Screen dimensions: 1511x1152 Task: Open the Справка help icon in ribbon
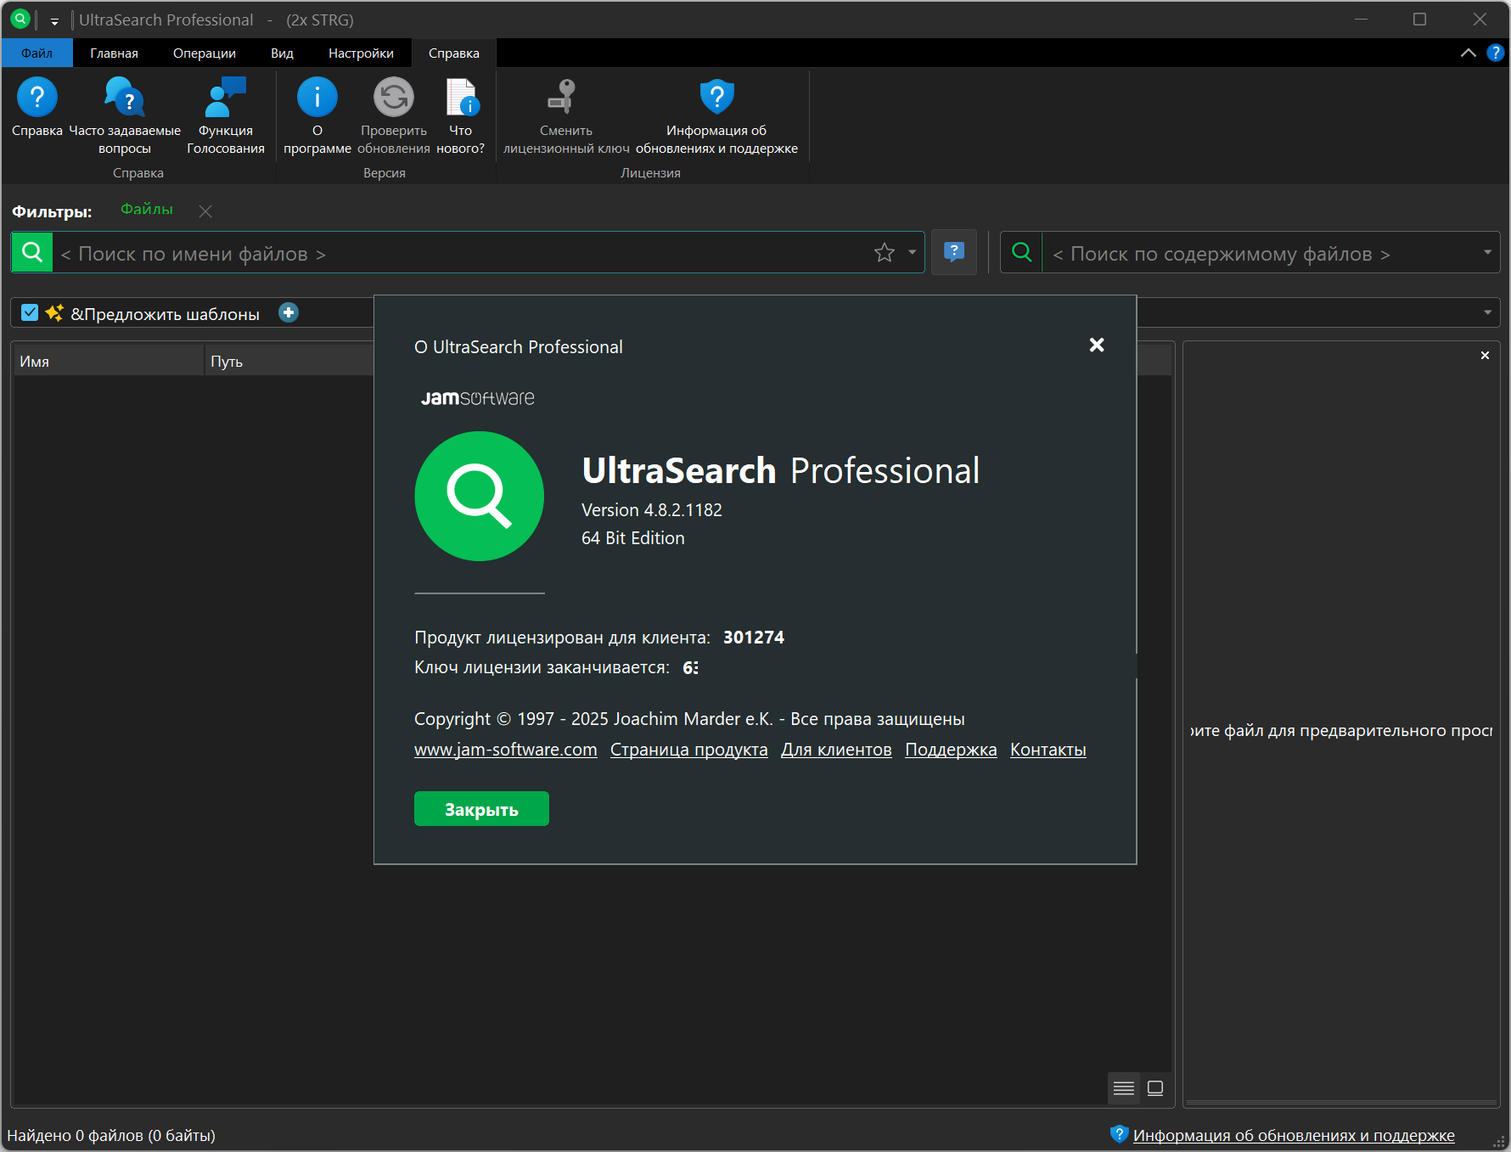tap(37, 98)
